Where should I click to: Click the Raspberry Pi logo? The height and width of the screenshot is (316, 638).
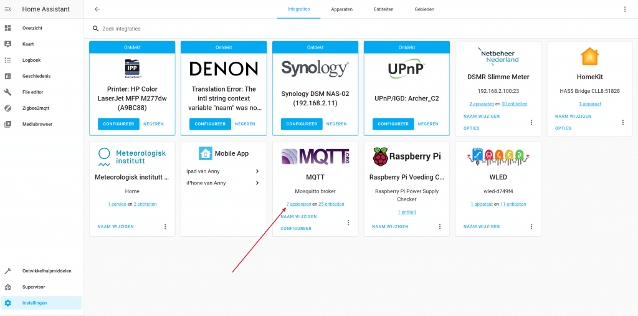407,157
